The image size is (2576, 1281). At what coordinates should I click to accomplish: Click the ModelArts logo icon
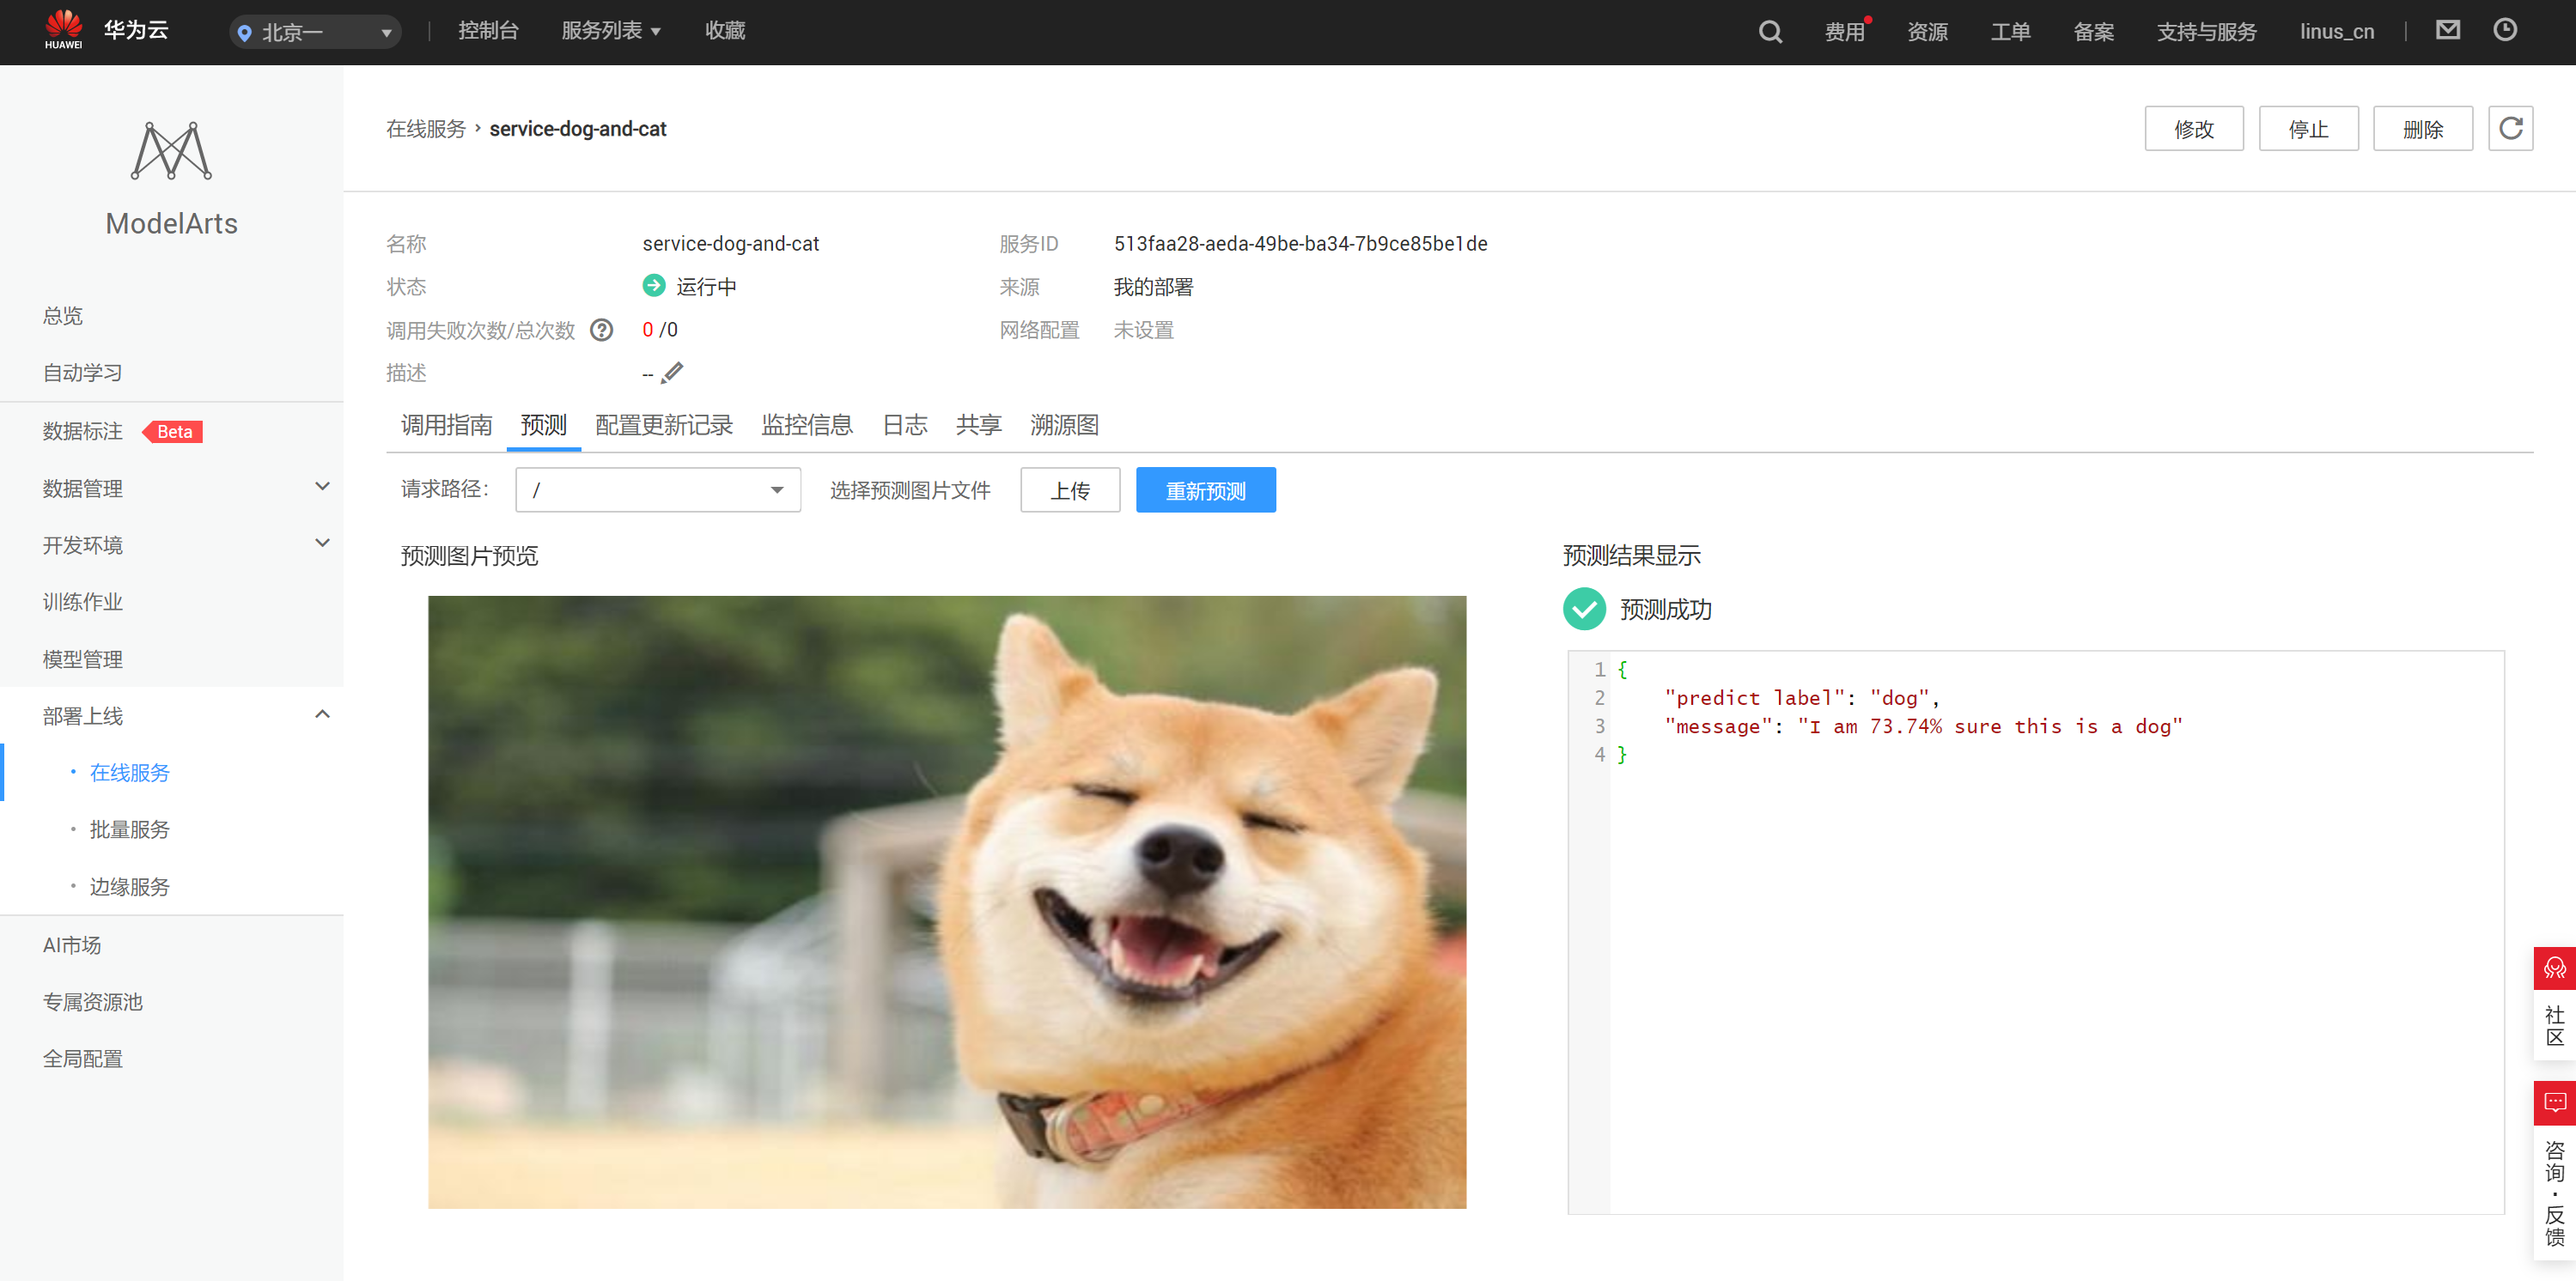[171, 151]
